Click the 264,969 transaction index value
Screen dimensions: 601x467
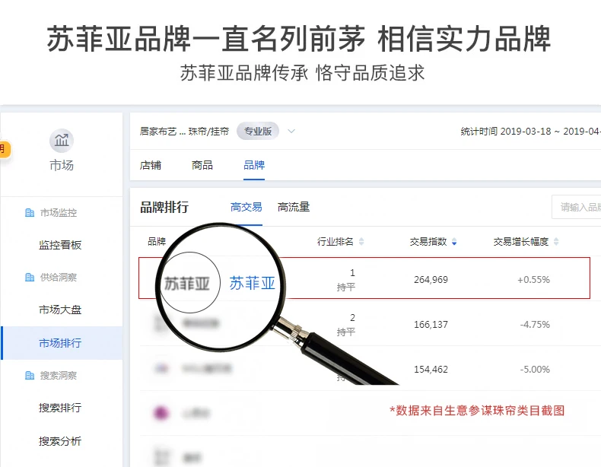431,280
